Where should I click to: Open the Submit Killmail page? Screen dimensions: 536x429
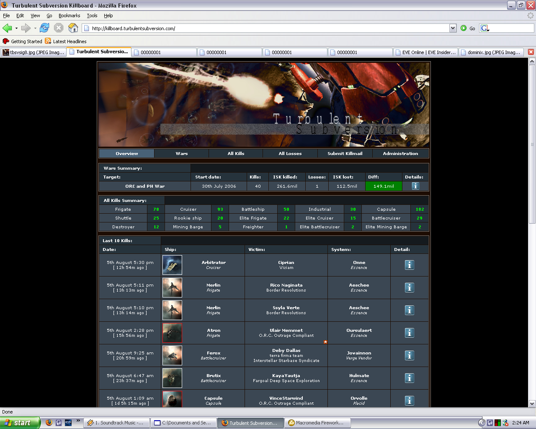pyautogui.click(x=345, y=153)
